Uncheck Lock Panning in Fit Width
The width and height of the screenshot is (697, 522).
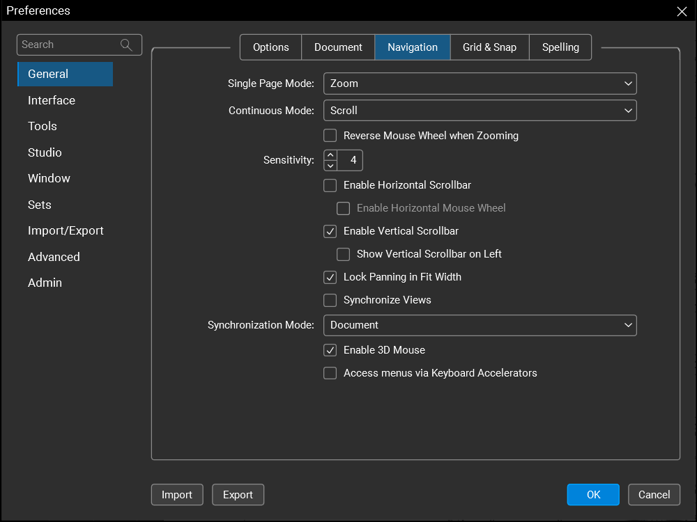(330, 277)
